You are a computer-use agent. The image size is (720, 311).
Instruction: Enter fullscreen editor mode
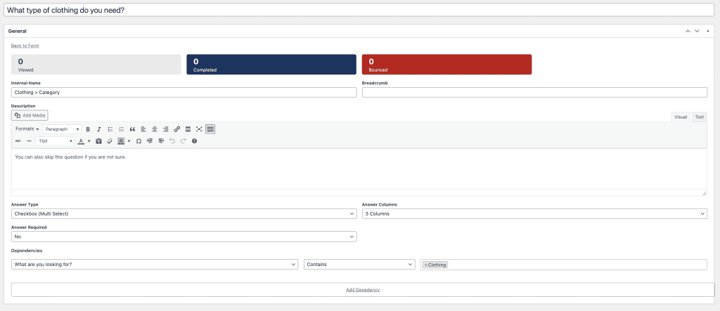point(199,129)
